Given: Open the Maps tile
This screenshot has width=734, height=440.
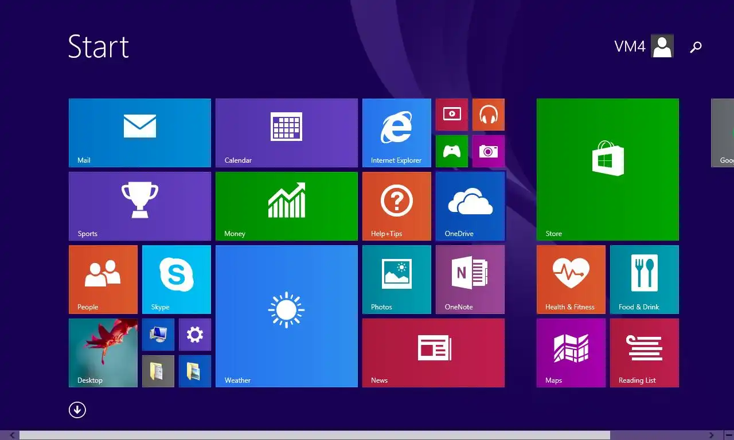Looking at the screenshot, I should tap(571, 353).
